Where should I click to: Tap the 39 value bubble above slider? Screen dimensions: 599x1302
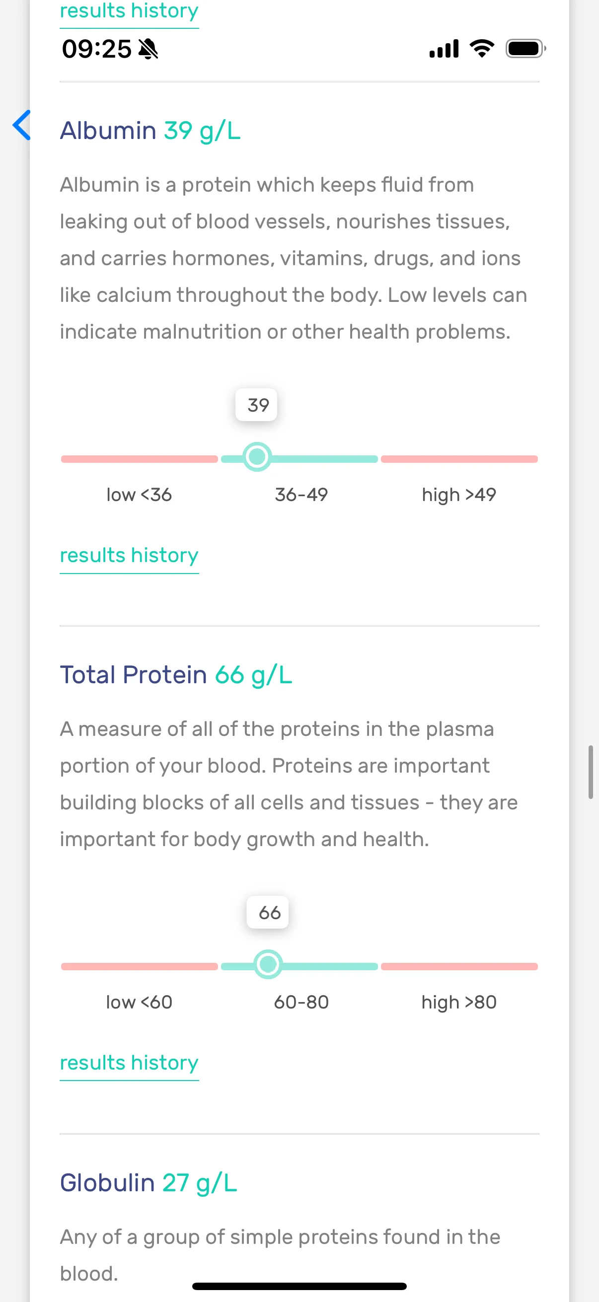coord(256,405)
